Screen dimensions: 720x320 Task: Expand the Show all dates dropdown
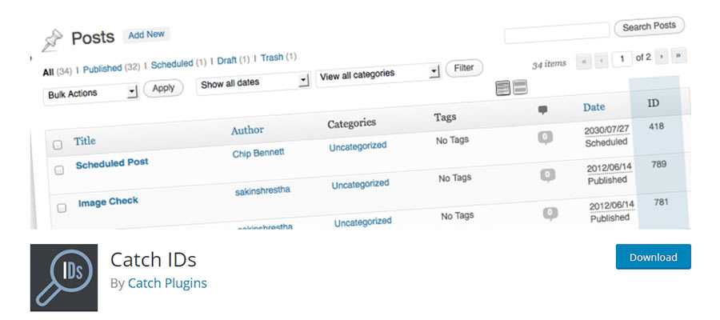click(254, 82)
